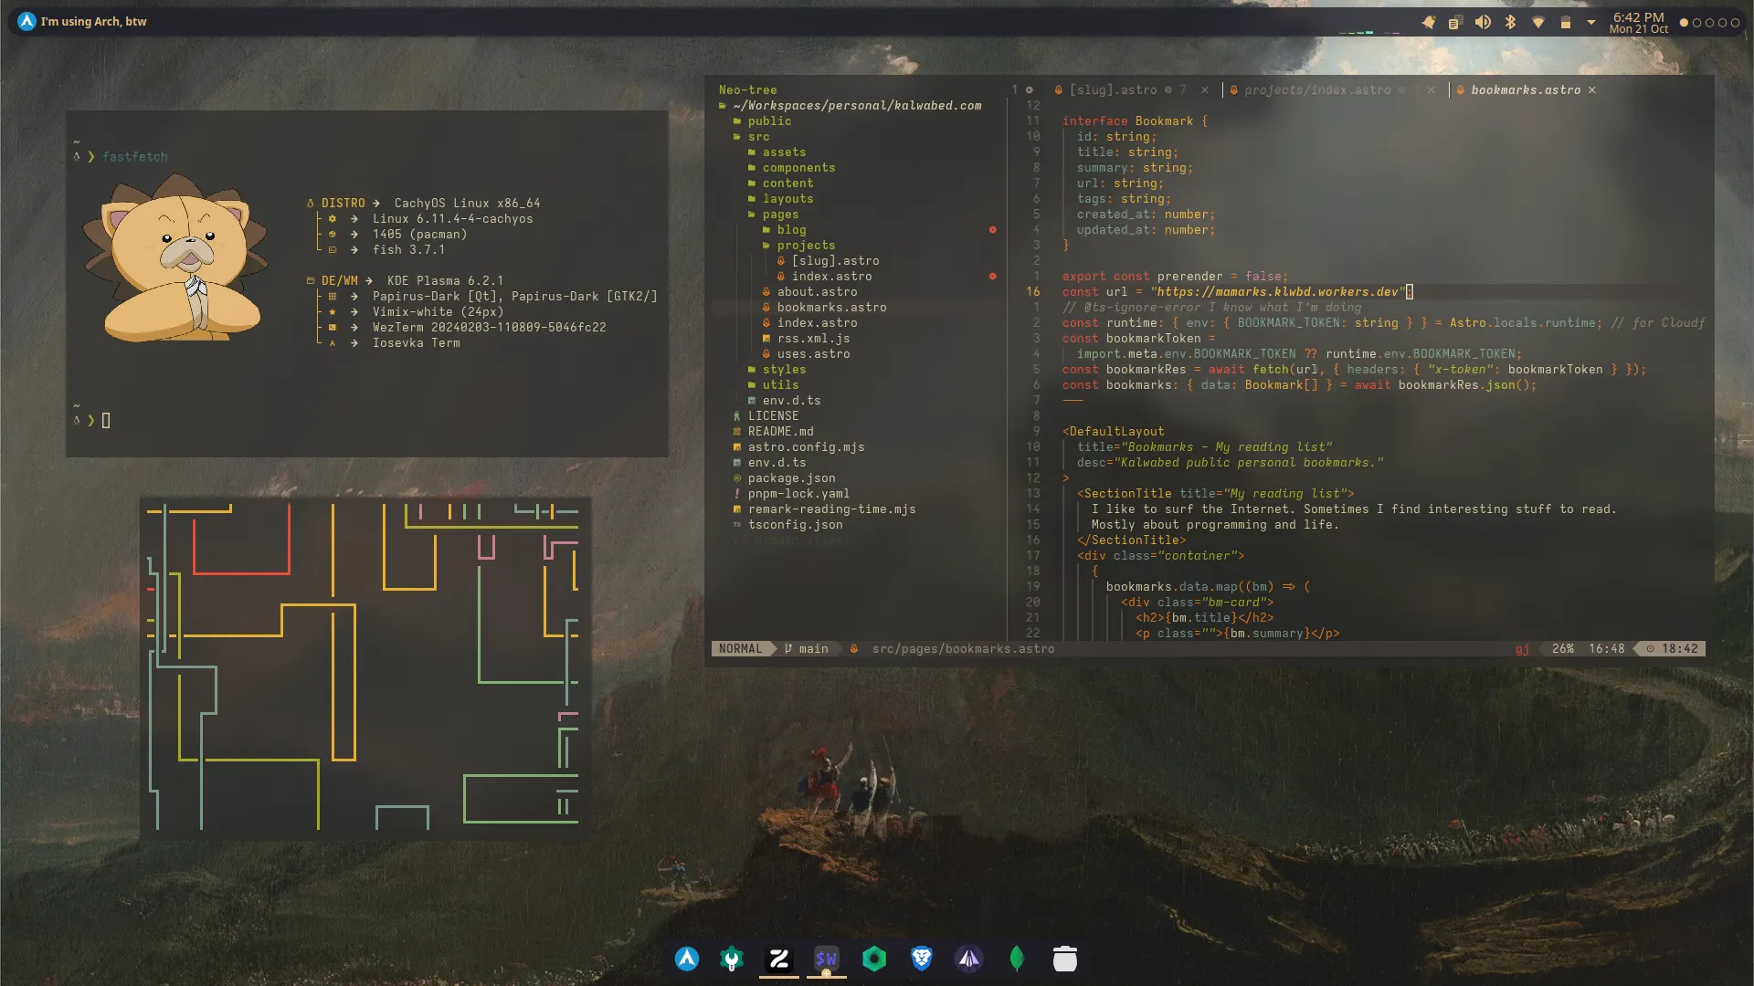Image resolution: width=1754 pixels, height=986 pixels.
Task: Switch to the projects/index.astro buffer tab
Action: point(1316,90)
